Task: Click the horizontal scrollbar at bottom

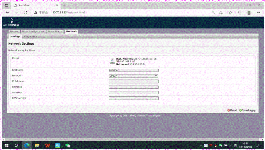Action: tap(132, 139)
